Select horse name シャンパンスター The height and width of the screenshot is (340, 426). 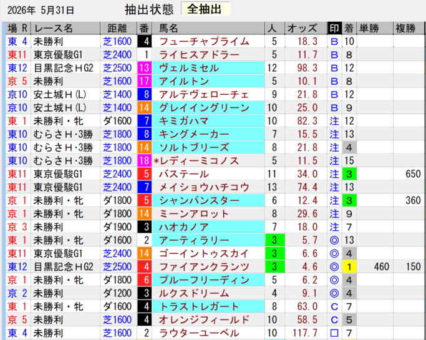(199, 201)
